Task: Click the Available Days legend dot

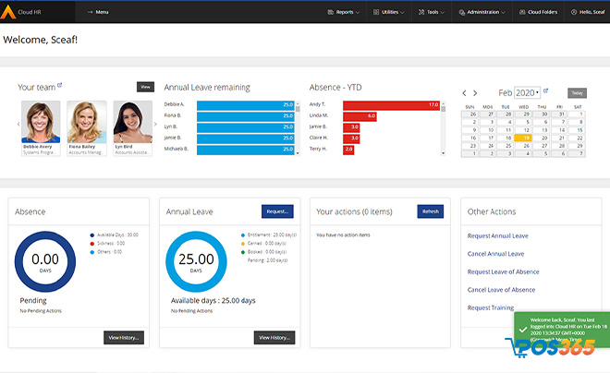Action: tap(92, 235)
